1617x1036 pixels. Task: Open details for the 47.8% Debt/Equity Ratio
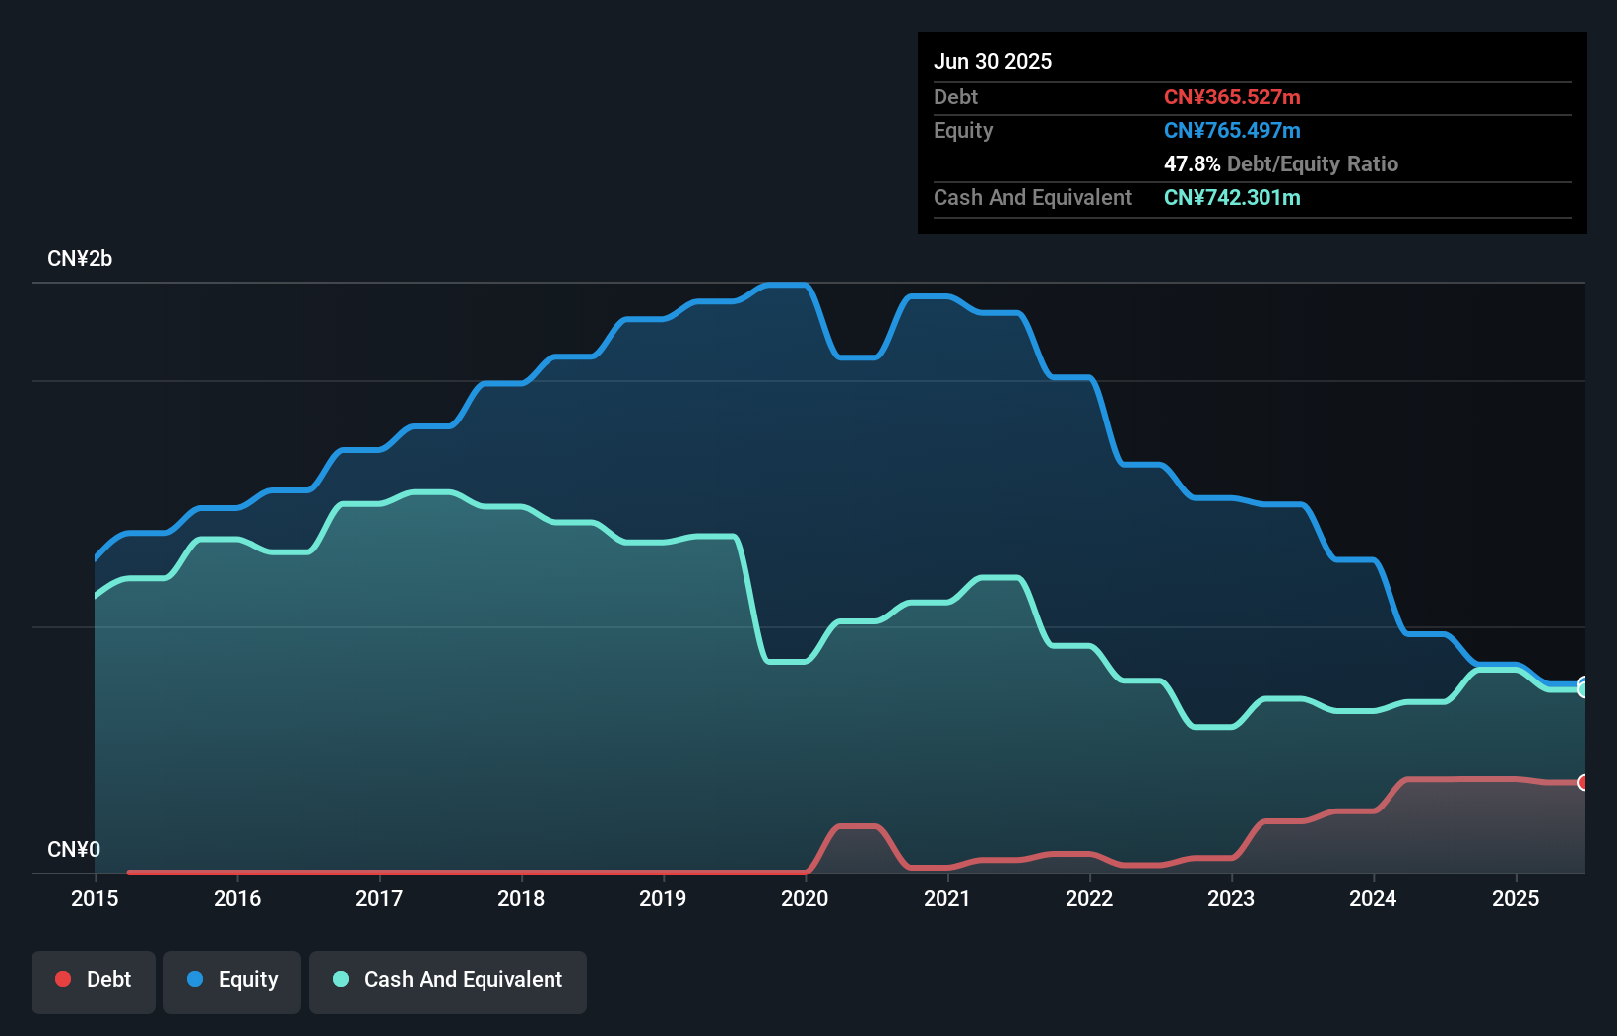[x=1282, y=163]
